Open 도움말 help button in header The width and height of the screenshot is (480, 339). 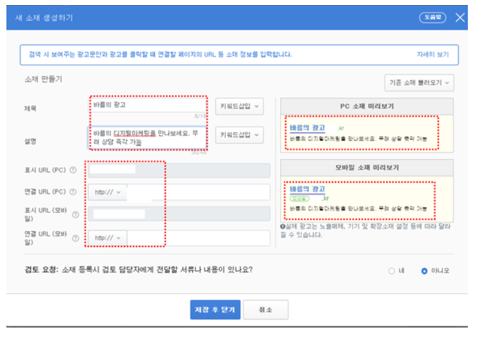click(x=433, y=17)
